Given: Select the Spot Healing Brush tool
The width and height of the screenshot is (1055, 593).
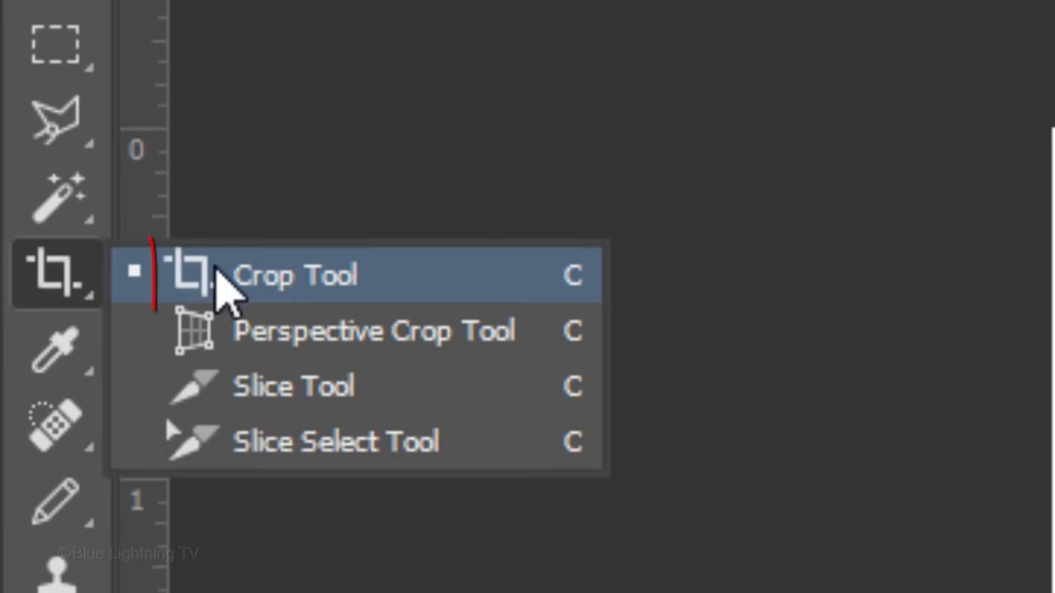Looking at the screenshot, I should (55, 425).
